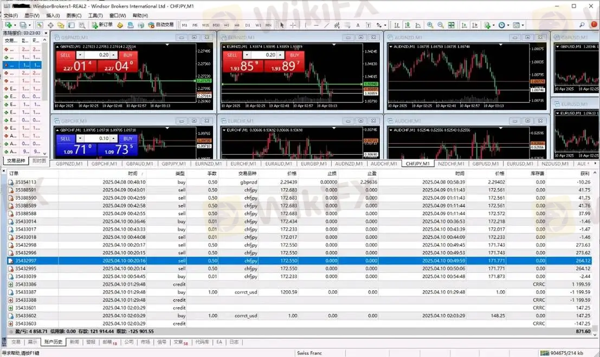Toggle the Market Watch window icon

40,25
